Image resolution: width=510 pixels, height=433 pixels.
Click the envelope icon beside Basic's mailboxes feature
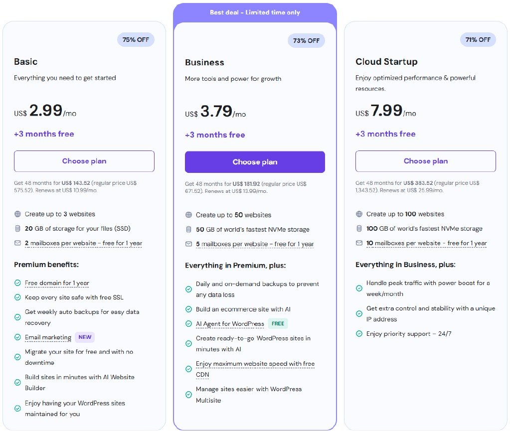pos(17,243)
